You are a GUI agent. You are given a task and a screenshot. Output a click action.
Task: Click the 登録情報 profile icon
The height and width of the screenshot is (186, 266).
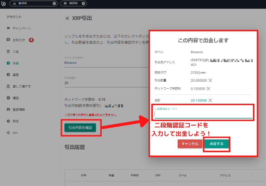click(8, 109)
